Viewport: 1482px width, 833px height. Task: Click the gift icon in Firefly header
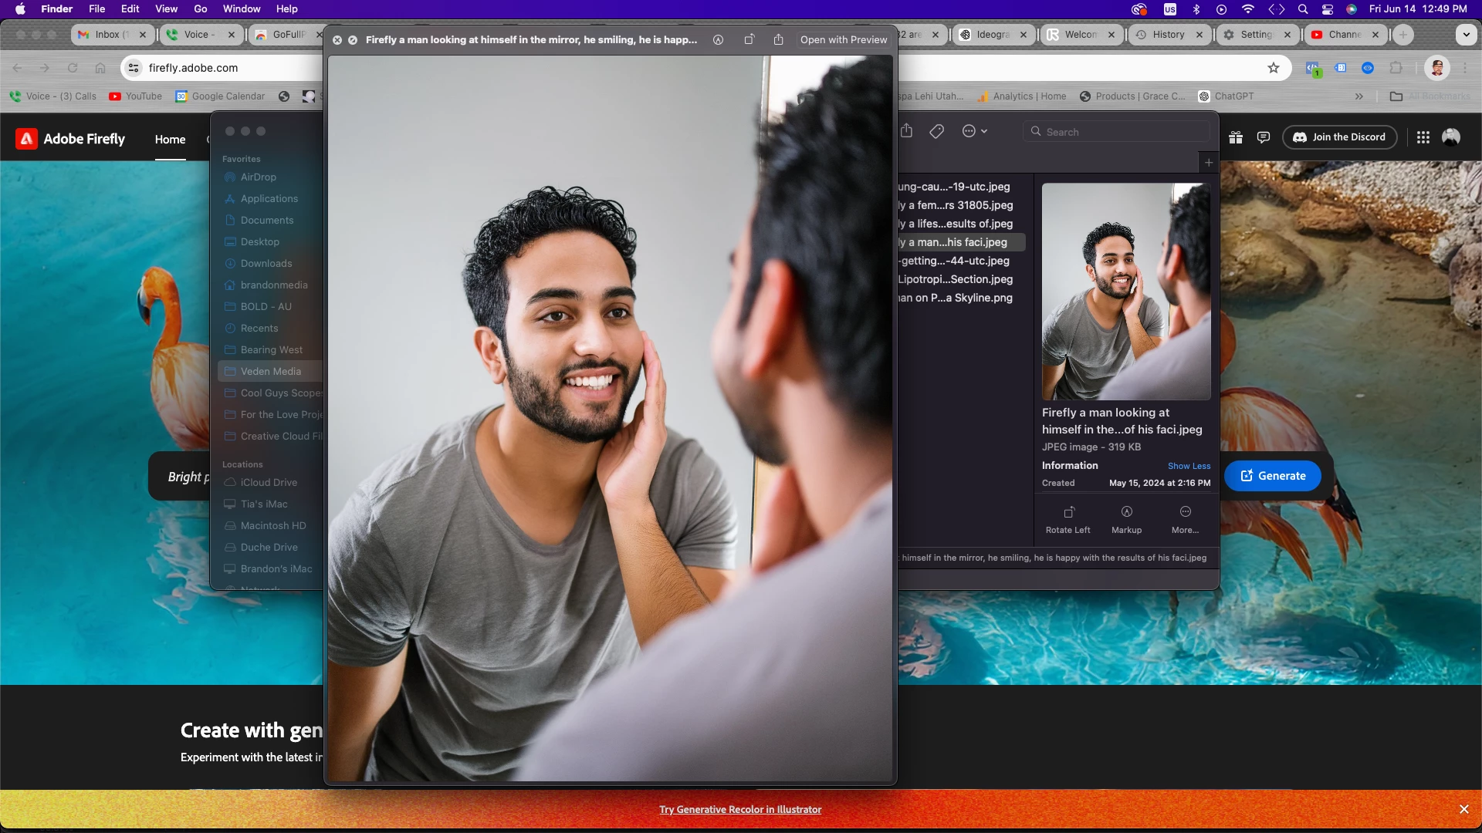pyautogui.click(x=1236, y=137)
